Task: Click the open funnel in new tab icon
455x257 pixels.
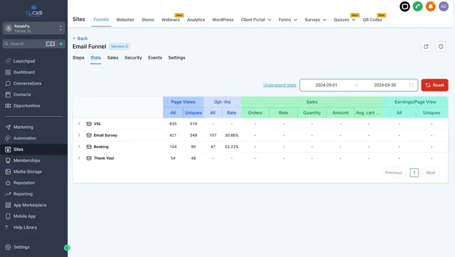Action: point(426,47)
